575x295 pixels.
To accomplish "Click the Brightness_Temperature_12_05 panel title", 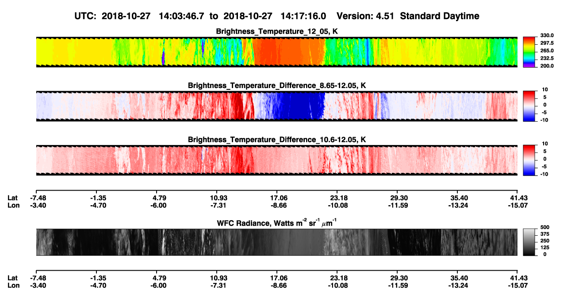I will click(x=277, y=31).
